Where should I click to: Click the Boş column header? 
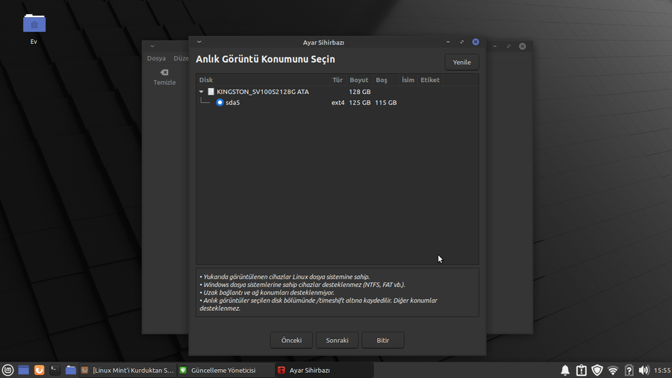(382, 80)
